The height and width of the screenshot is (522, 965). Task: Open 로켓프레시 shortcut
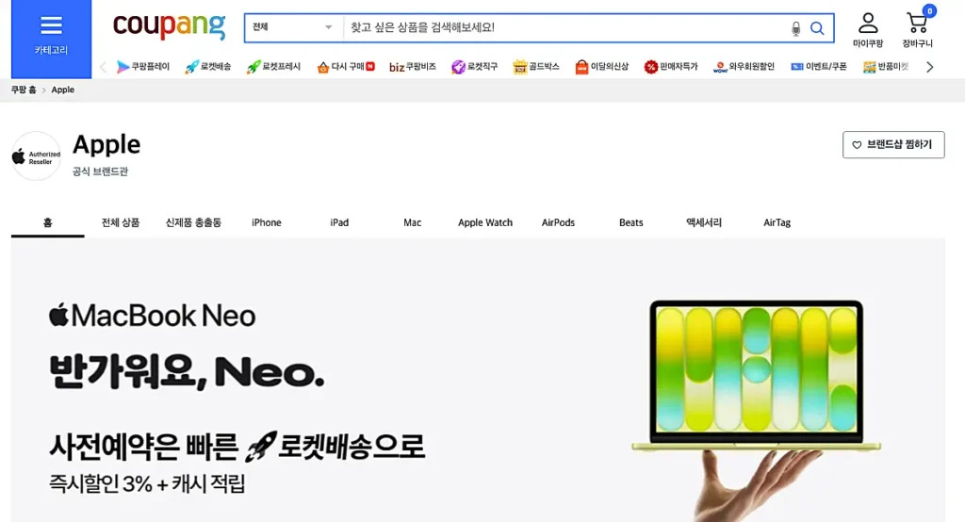pyautogui.click(x=273, y=67)
